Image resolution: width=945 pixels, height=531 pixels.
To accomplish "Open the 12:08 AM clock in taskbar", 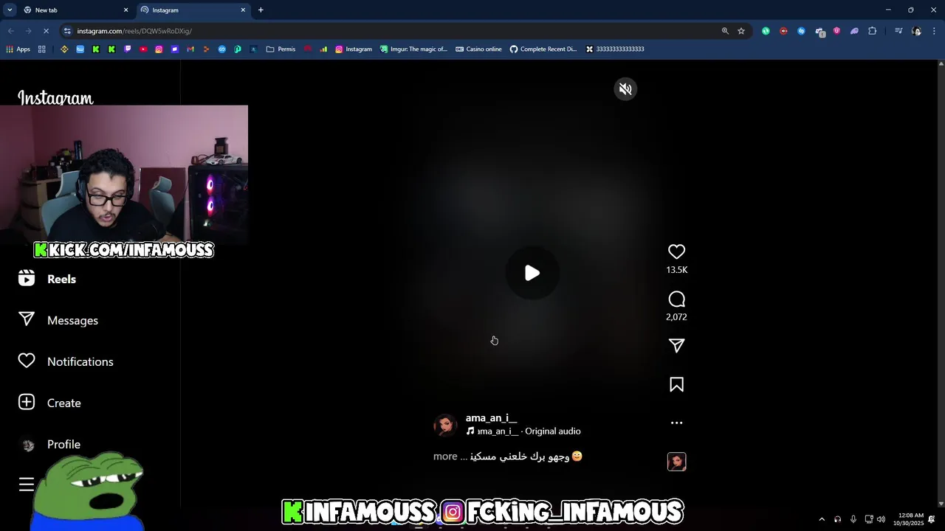I will [909, 519].
